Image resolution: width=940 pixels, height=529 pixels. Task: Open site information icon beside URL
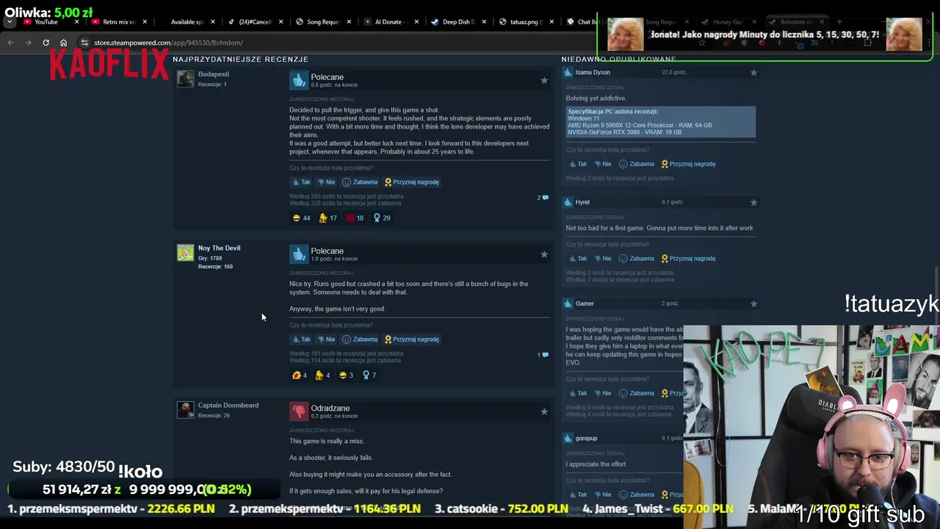coord(84,43)
